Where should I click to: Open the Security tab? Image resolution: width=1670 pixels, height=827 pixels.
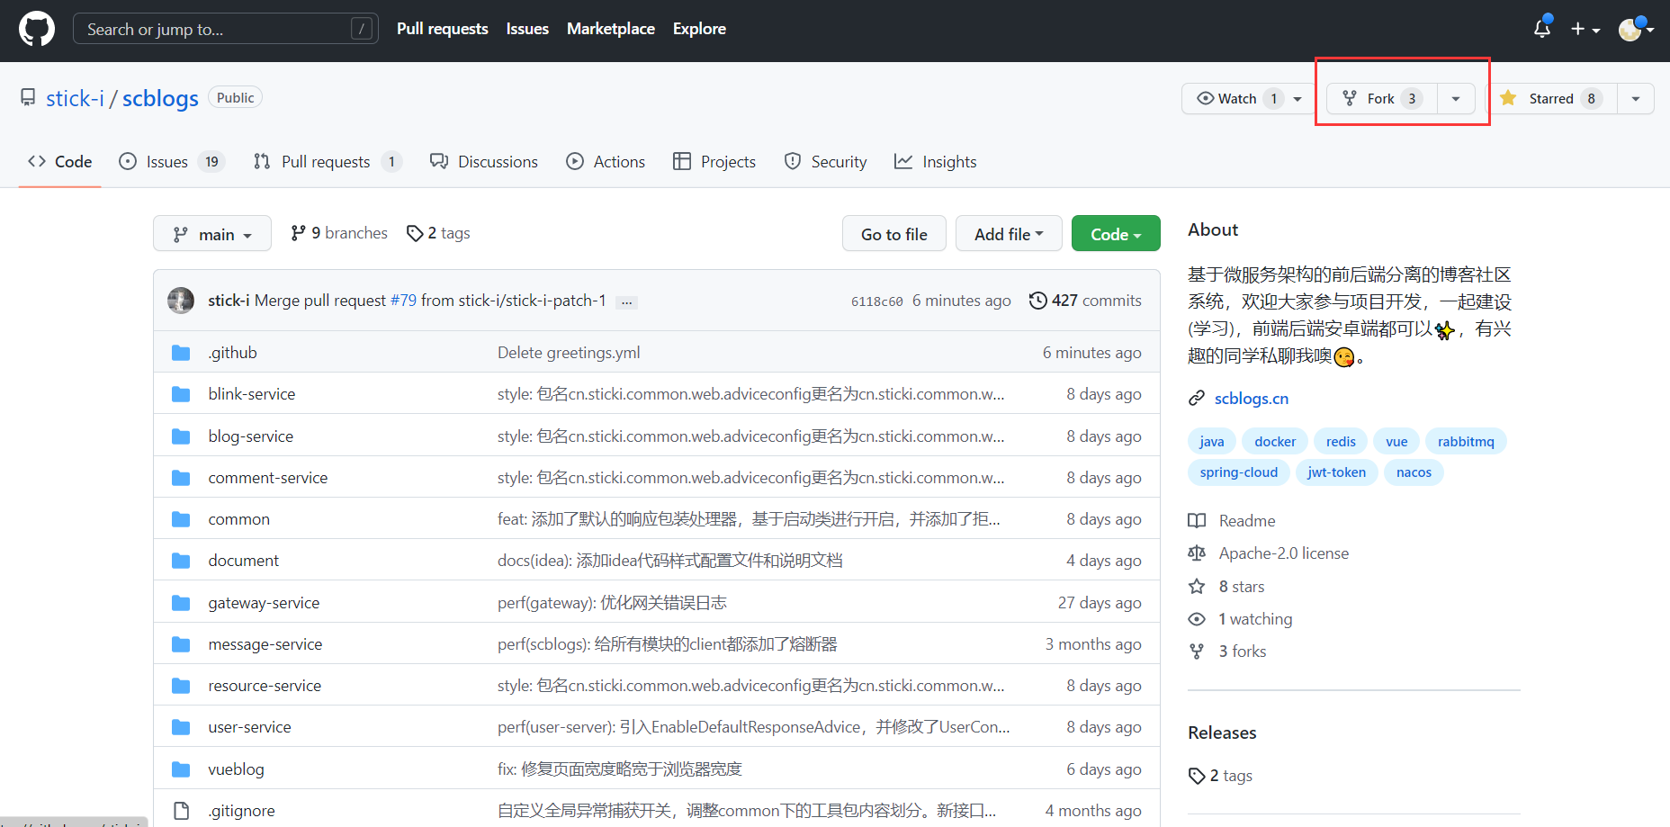(825, 162)
